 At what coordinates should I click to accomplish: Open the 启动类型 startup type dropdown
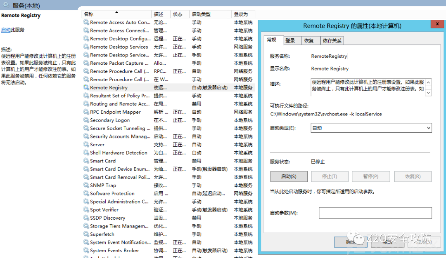click(371, 128)
